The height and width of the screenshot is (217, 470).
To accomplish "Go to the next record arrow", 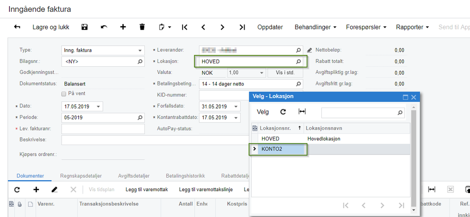I will (222, 27).
